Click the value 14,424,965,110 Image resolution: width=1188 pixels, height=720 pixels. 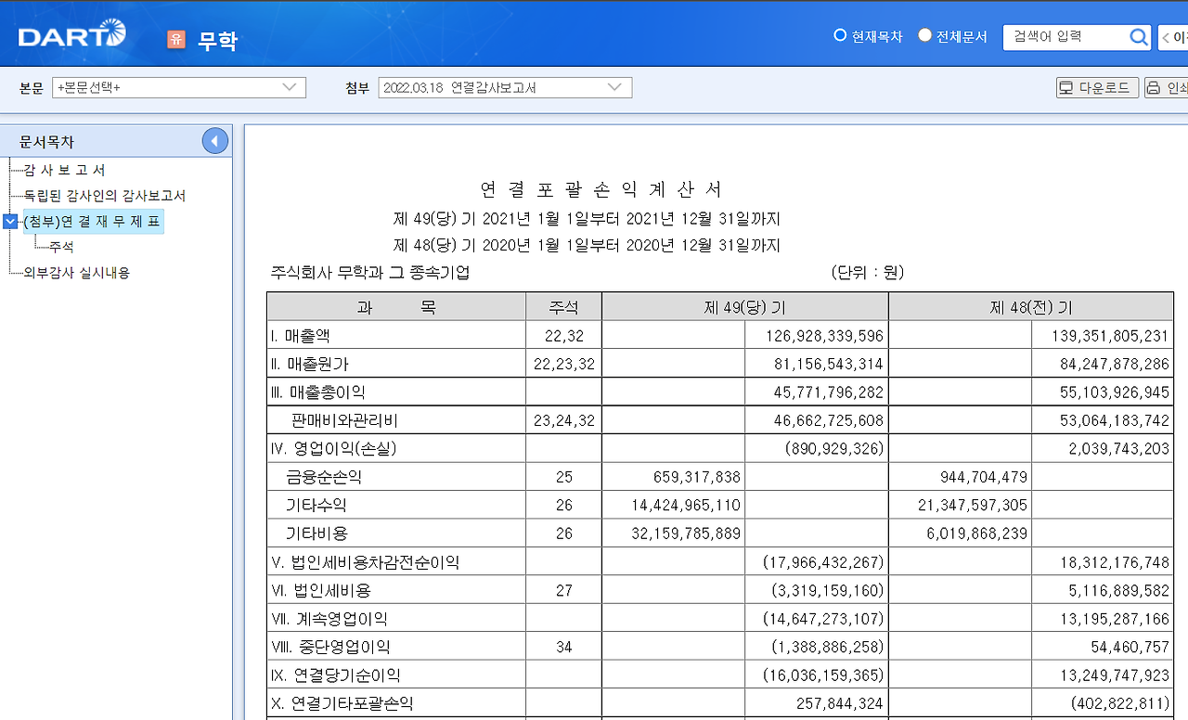coord(685,506)
